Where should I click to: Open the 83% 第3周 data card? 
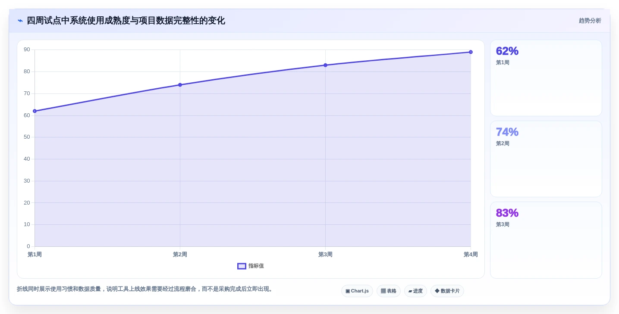(546, 240)
